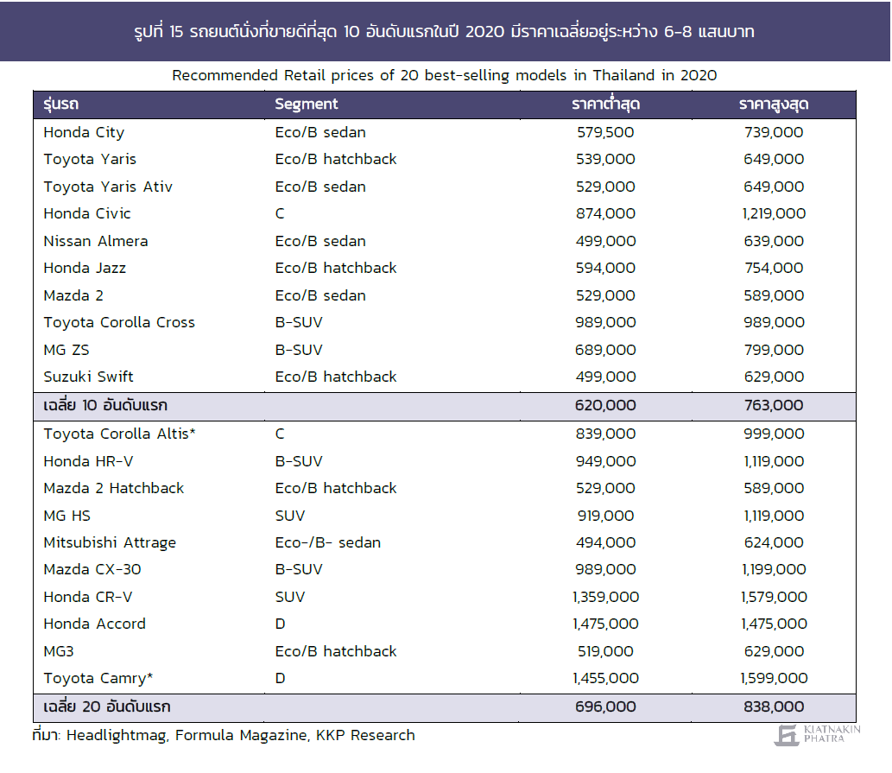Image resolution: width=892 pixels, height=773 pixels.
Task: Select Toyota Corolla Cross segment 'B-SUV'
Action: 299,322
